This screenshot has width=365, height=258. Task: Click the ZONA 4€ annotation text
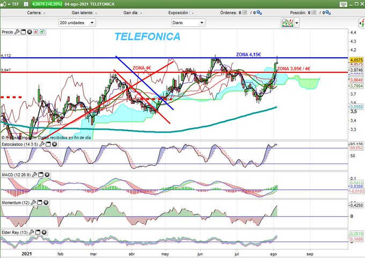pos(142,68)
